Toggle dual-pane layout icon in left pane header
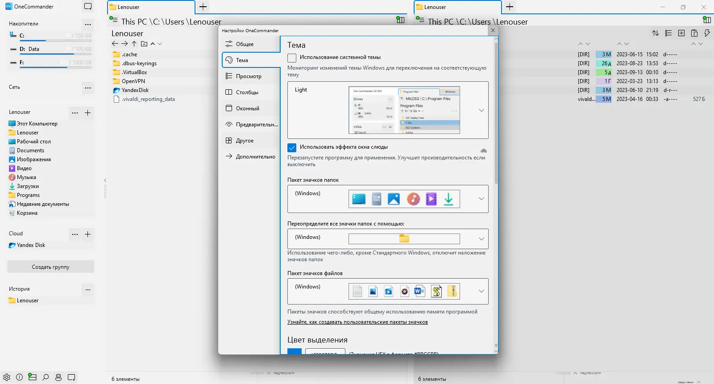Screen dimensions: 714x384 (x=401, y=20)
